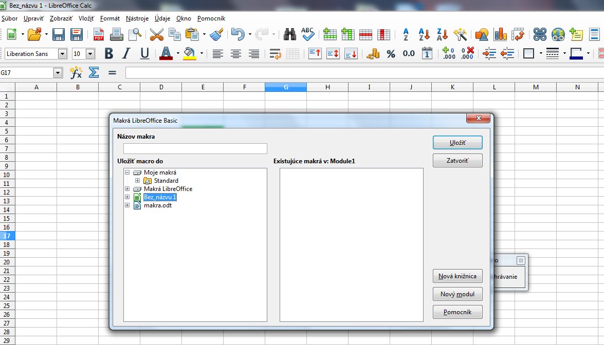The height and width of the screenshot is (345, 604).
Task: Open the Upraviť menu
Action: tap(34, 18)
